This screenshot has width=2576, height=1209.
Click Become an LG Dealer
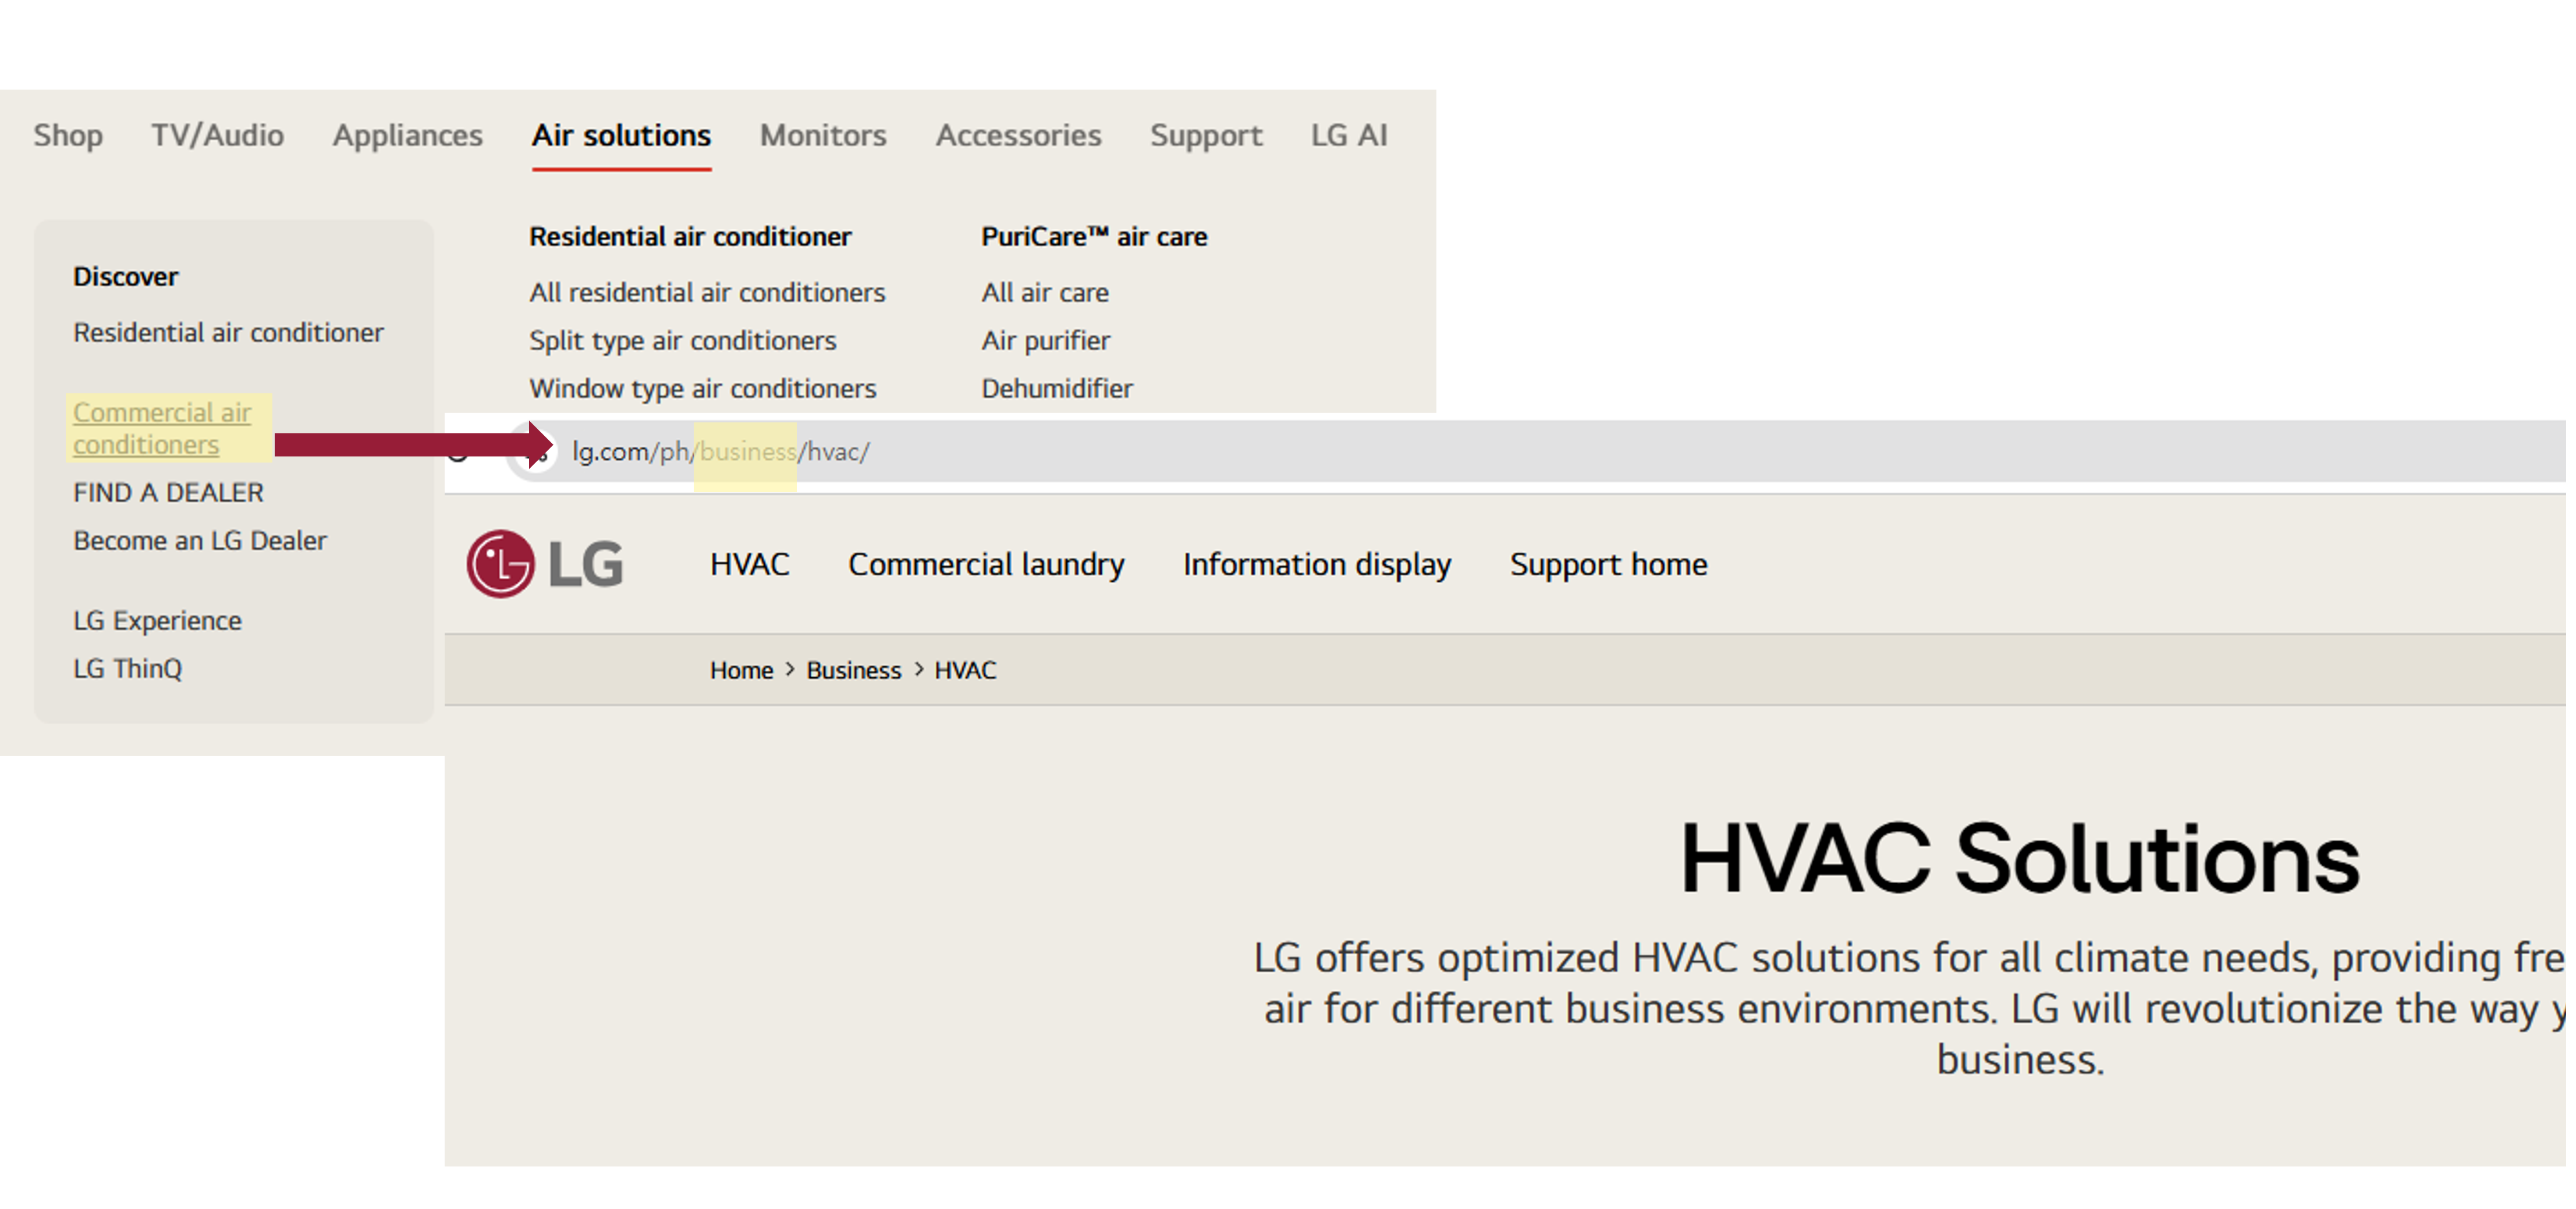pyautogui.click(x=200, y=540)
